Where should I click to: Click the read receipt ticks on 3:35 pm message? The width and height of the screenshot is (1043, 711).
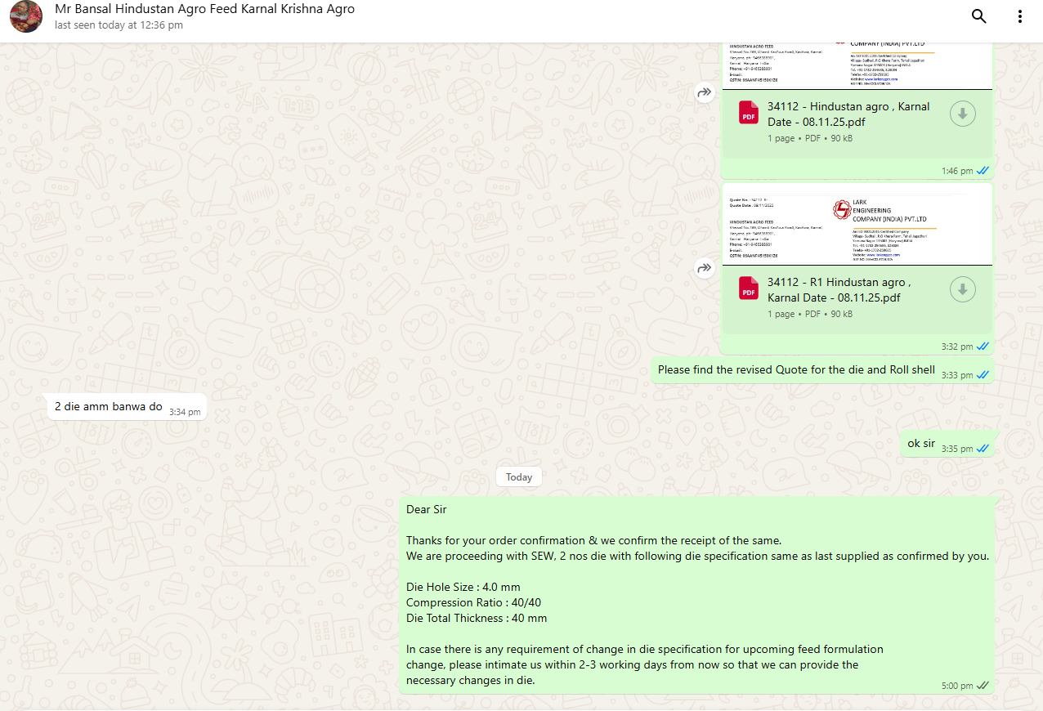click(983, 449)
